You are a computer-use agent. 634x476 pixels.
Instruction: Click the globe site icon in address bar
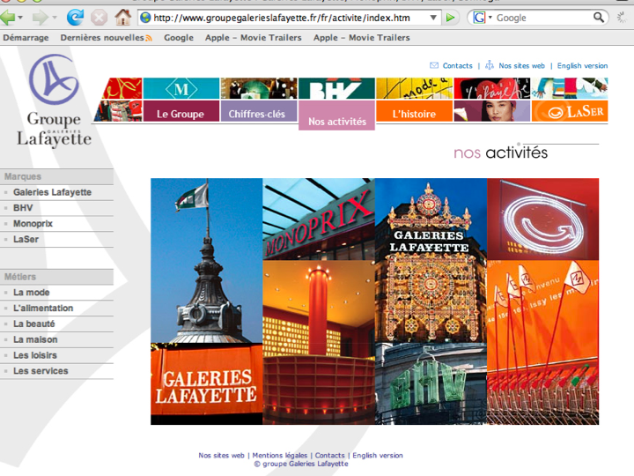[145, 18]
